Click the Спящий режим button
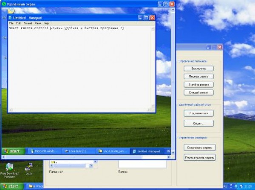255x190 pixels. (x=198, y=93)
